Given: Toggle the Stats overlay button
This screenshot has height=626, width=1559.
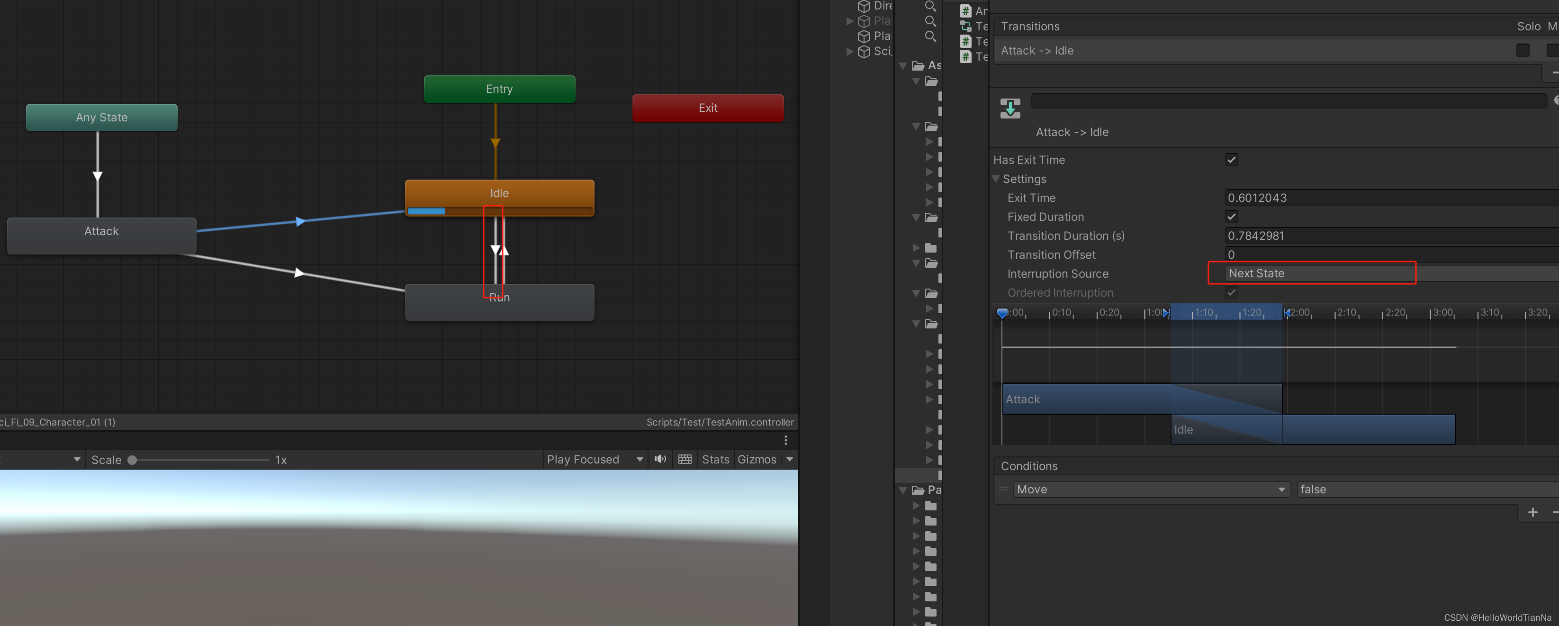Looking at the screenshot, I should point(715,460).
